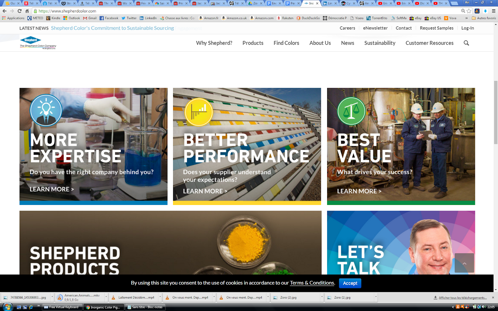Click the blue download extension arrow

485,11
